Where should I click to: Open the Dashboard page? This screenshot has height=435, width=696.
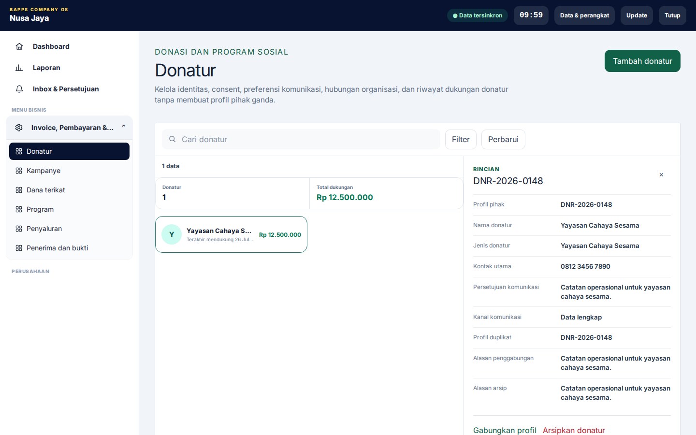pos(69,46)
